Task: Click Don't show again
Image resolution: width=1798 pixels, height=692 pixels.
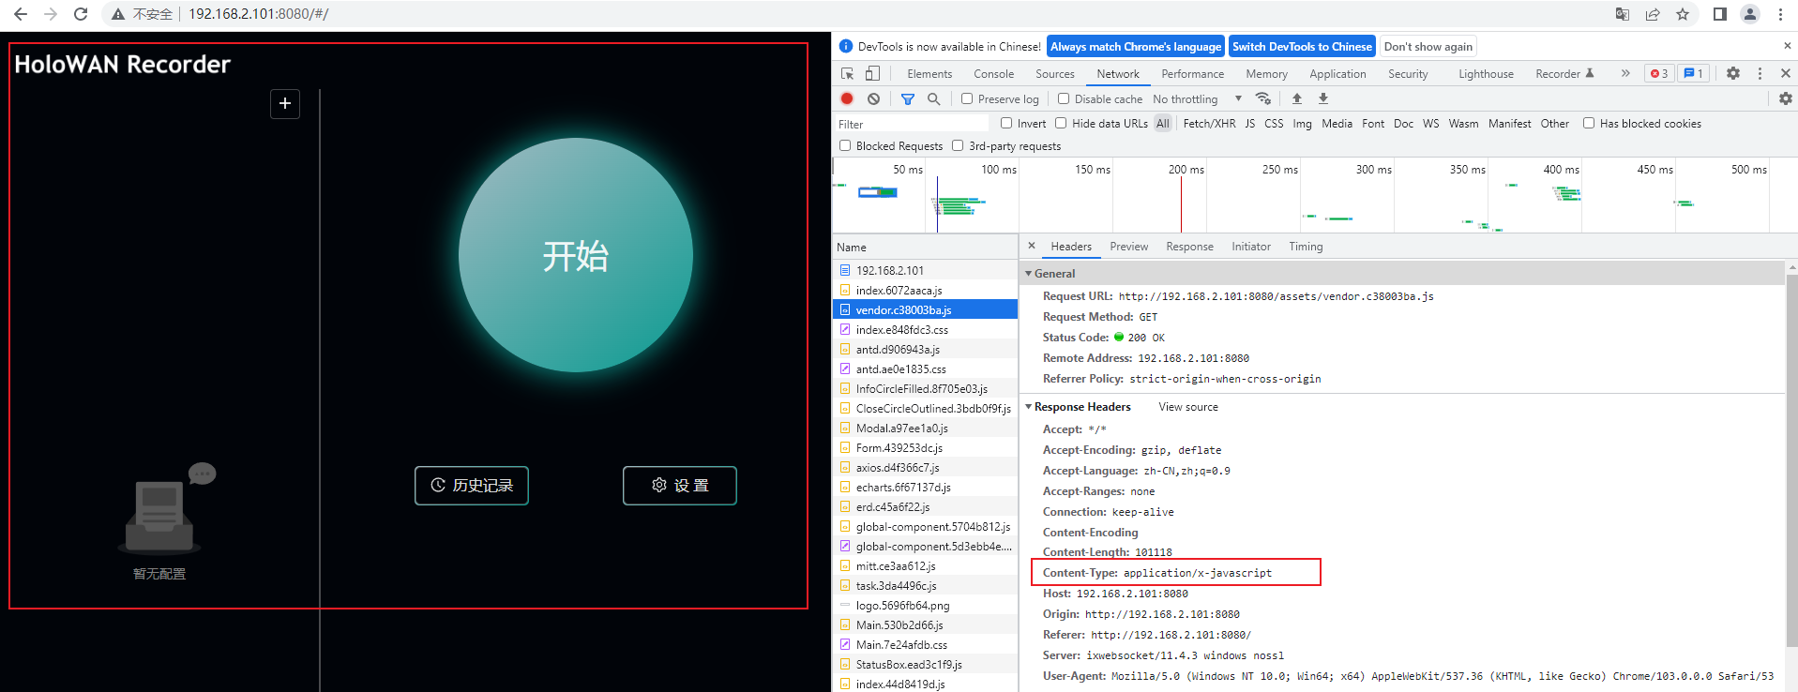Action: (x=1428, y=46)
